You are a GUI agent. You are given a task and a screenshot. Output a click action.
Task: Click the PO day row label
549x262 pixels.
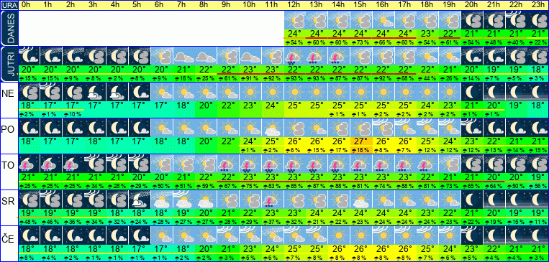click(x=8, y=129)
